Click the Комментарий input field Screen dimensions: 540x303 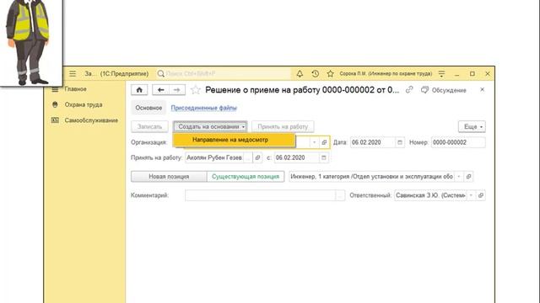pyautogui.click(x=260, y=195)
